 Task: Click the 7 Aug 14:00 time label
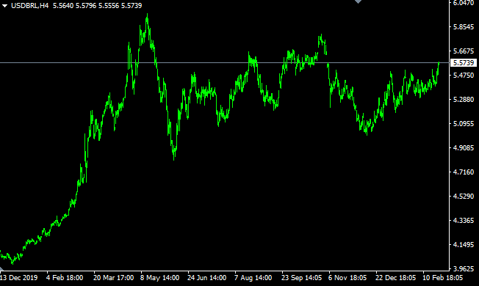(x=253, y=278)
